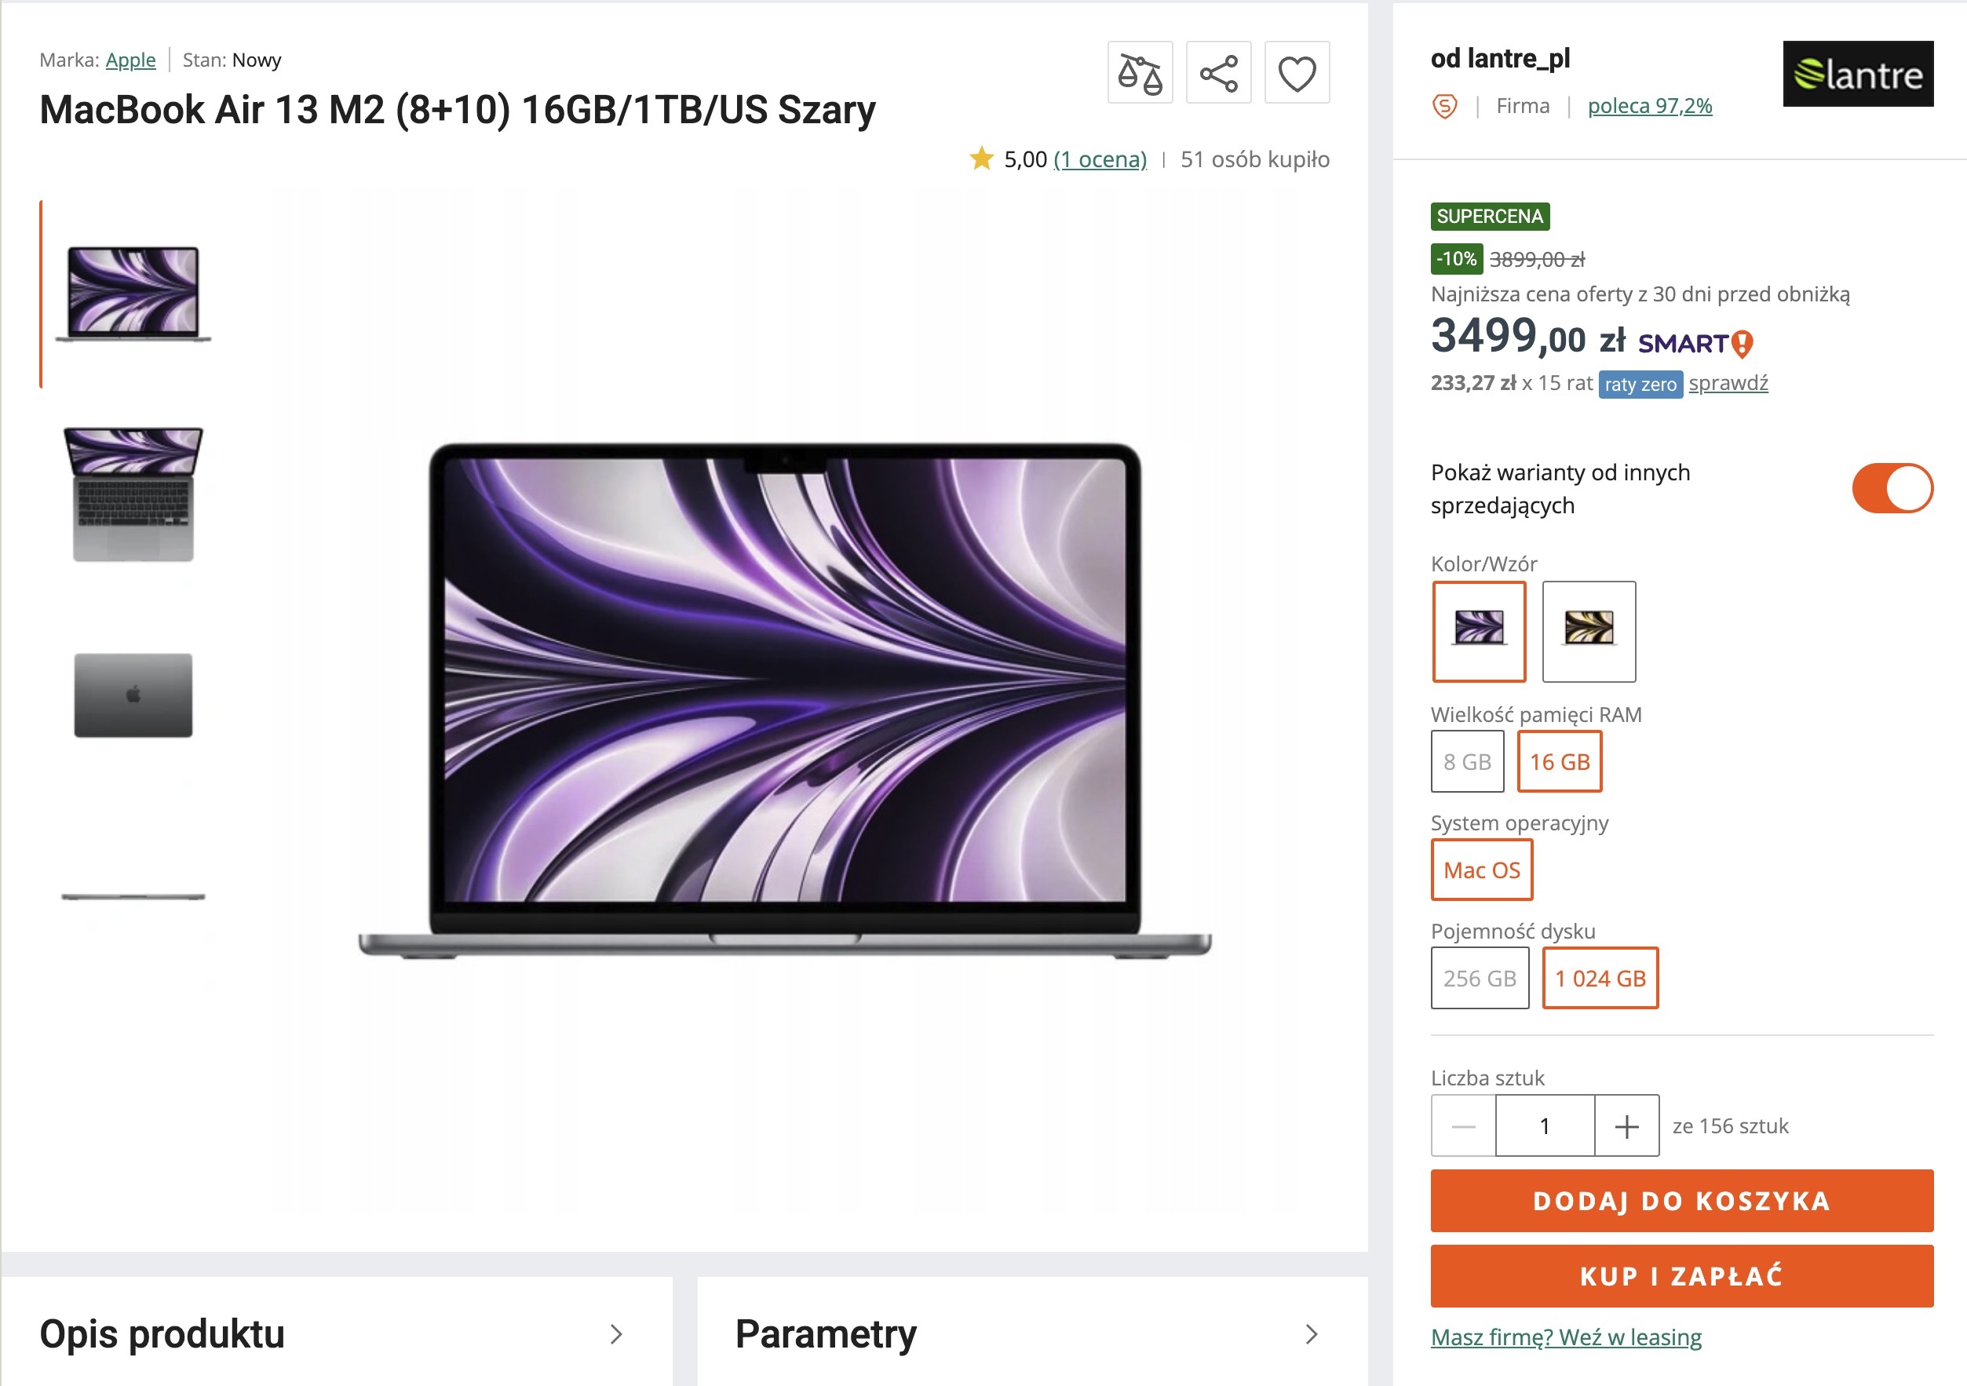1967x1386 pixels.
Task: Click the compare scales icon
Action: tap(1140, 73)
